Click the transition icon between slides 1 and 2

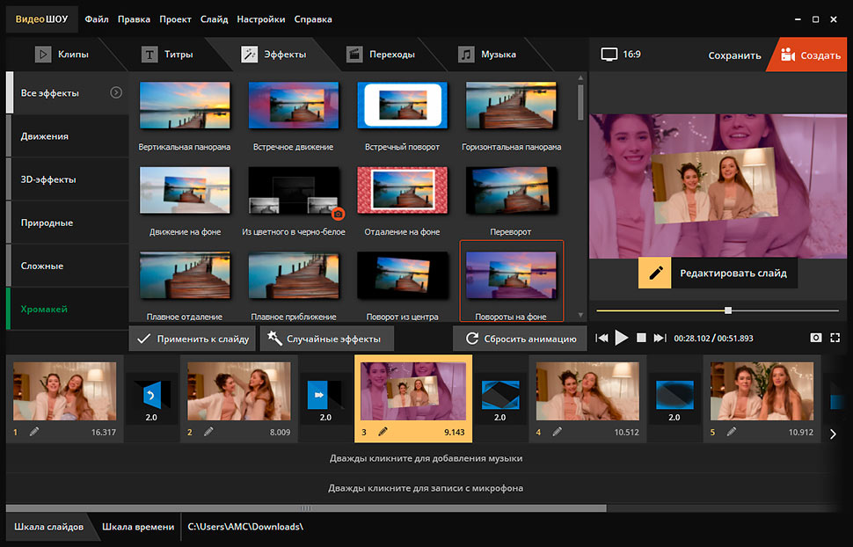click(x=151, y=396)
